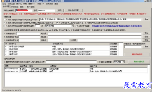This screenshot has height=93, width=154.
Task: Switch to the 日志 tab below the menu bar
Action: point(22,7)
